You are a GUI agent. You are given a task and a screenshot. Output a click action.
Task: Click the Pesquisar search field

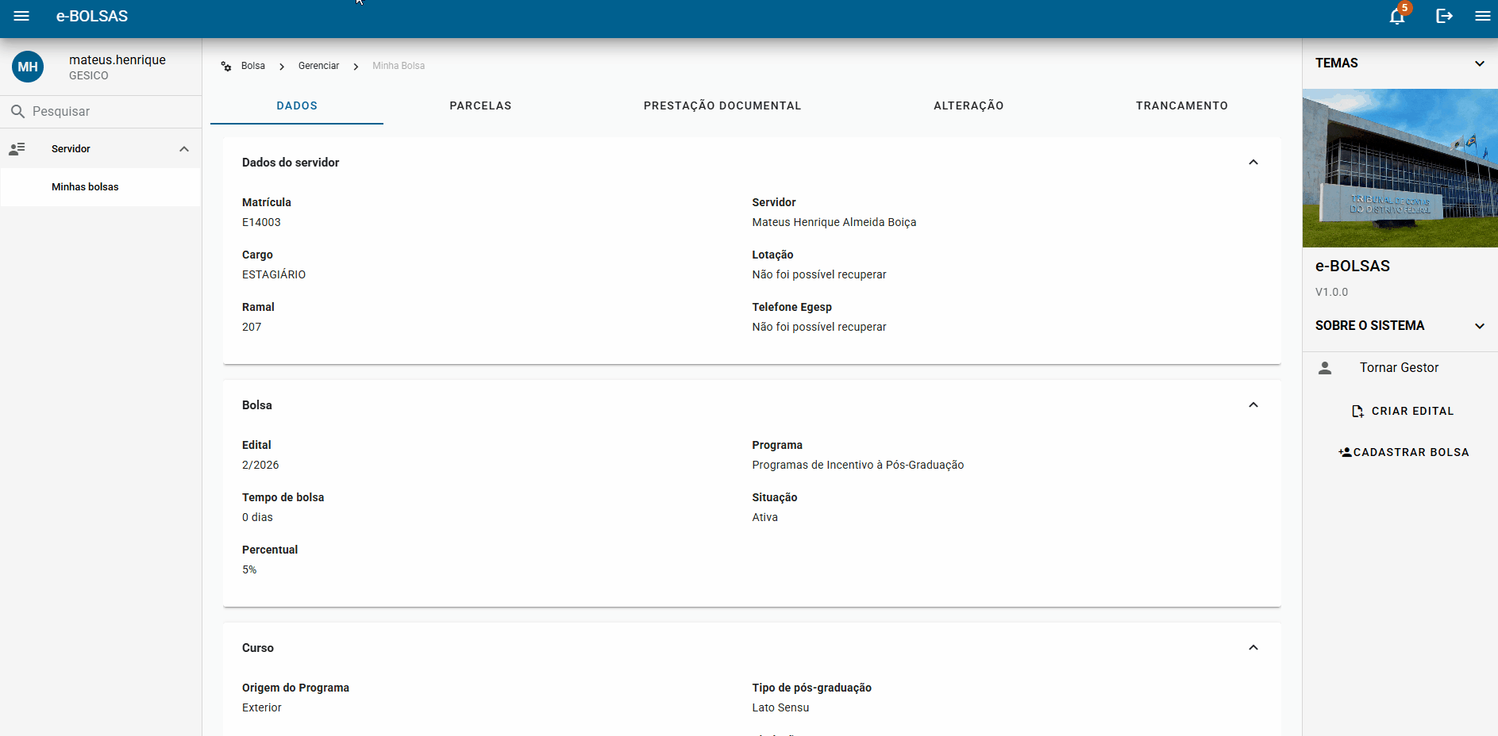101,112
